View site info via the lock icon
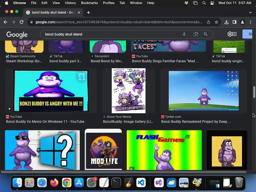Screen dimensions: 256x192 click(31, 22)
